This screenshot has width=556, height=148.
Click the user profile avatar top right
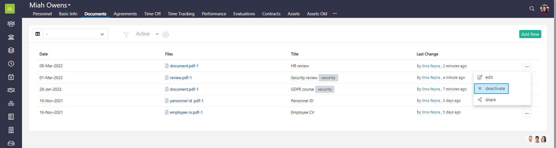(x=544, y=9)
